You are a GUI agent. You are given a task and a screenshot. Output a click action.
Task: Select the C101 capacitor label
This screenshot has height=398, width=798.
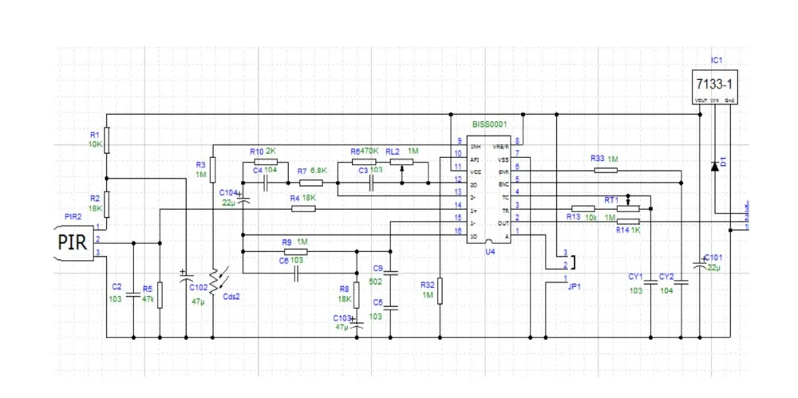tap(713, 258)
